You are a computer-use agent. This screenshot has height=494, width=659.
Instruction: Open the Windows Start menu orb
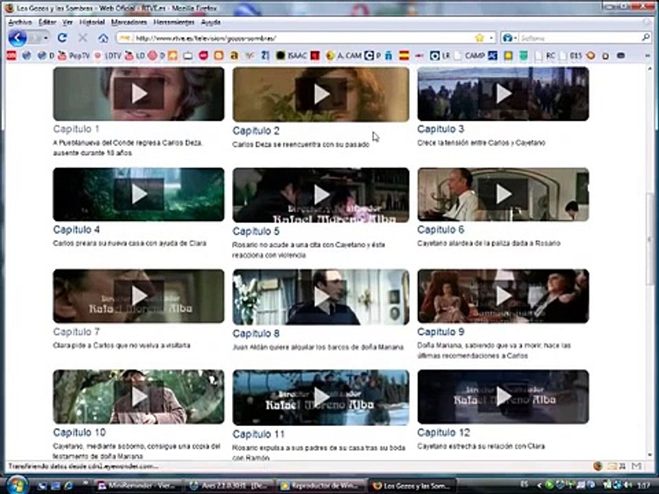click(x=16, y=485)
